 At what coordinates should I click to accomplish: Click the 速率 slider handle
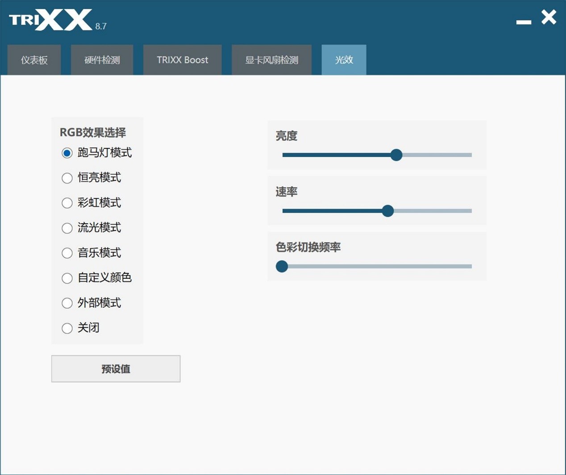[388, 211]
